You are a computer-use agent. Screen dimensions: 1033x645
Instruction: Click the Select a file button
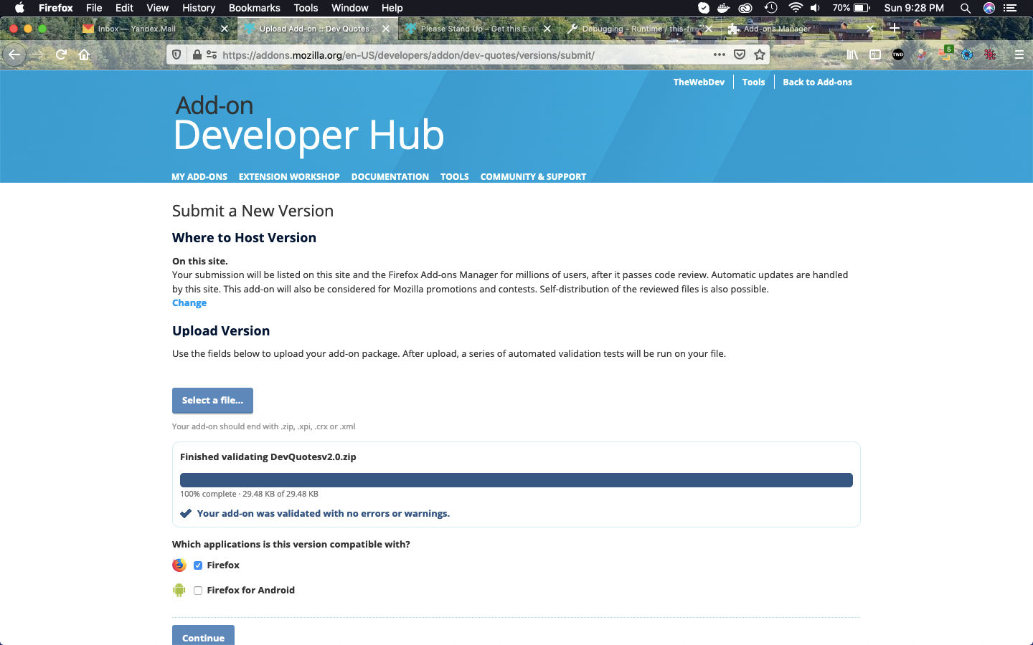212,401
